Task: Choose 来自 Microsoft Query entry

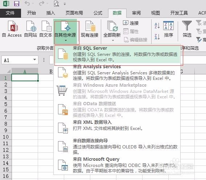Action: point(117,165)
